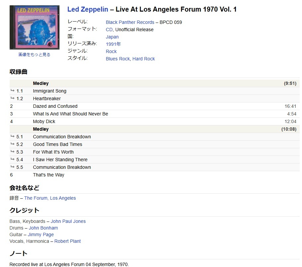The height and width of the screenshot is (267, 302).
Task: Click the Immigrant Song track title
Action: point(50,91)
